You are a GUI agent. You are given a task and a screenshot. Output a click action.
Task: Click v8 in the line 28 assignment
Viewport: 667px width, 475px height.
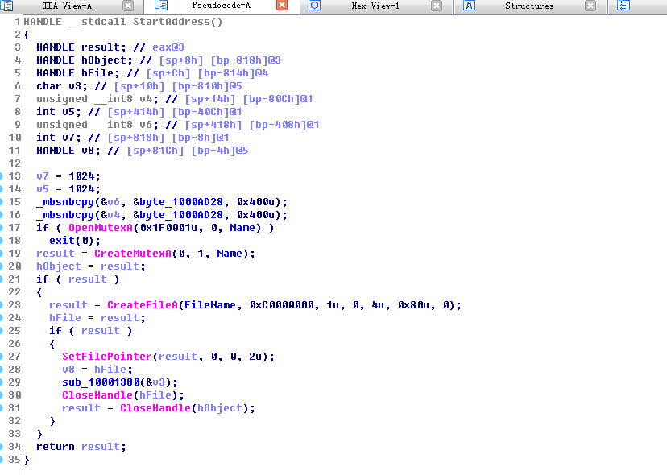pyautogui.click(x=68, y=369)
